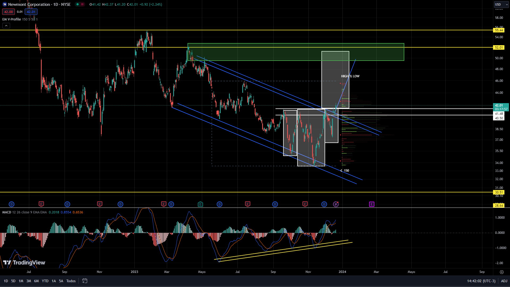Select the 3M time range
This screenshot has width=510, height=287.
(x=29, y=281)
